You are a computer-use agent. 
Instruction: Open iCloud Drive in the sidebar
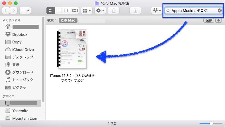pyautogui.click(x=20, y=50)
